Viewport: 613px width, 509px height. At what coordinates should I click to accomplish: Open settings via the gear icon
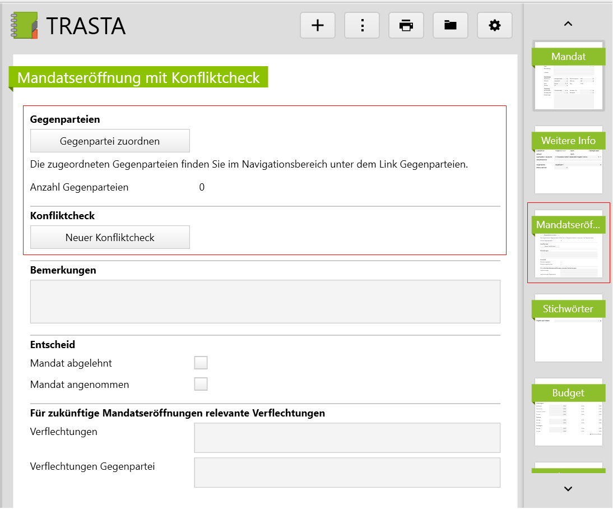pyautogui.click(x=495, y=25)
